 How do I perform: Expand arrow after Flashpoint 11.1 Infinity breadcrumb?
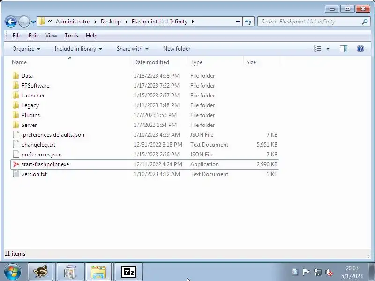[x=193, y=22]
